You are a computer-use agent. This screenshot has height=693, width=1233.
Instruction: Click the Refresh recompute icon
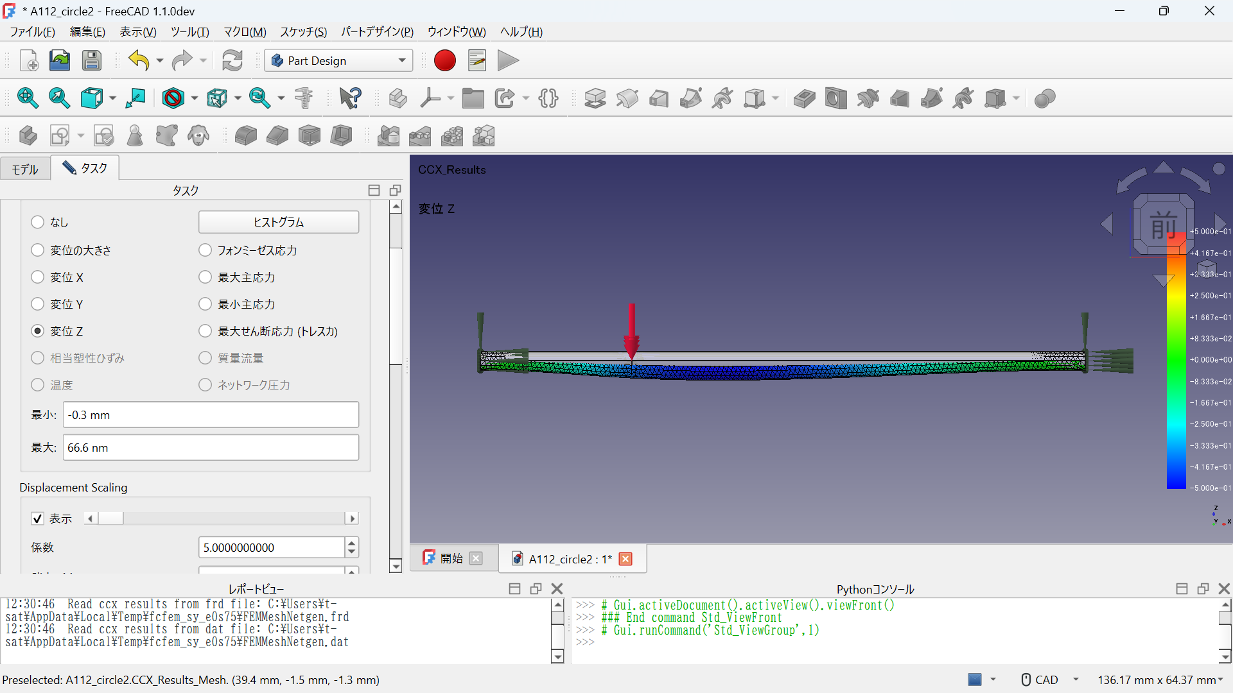pos(232,60)
